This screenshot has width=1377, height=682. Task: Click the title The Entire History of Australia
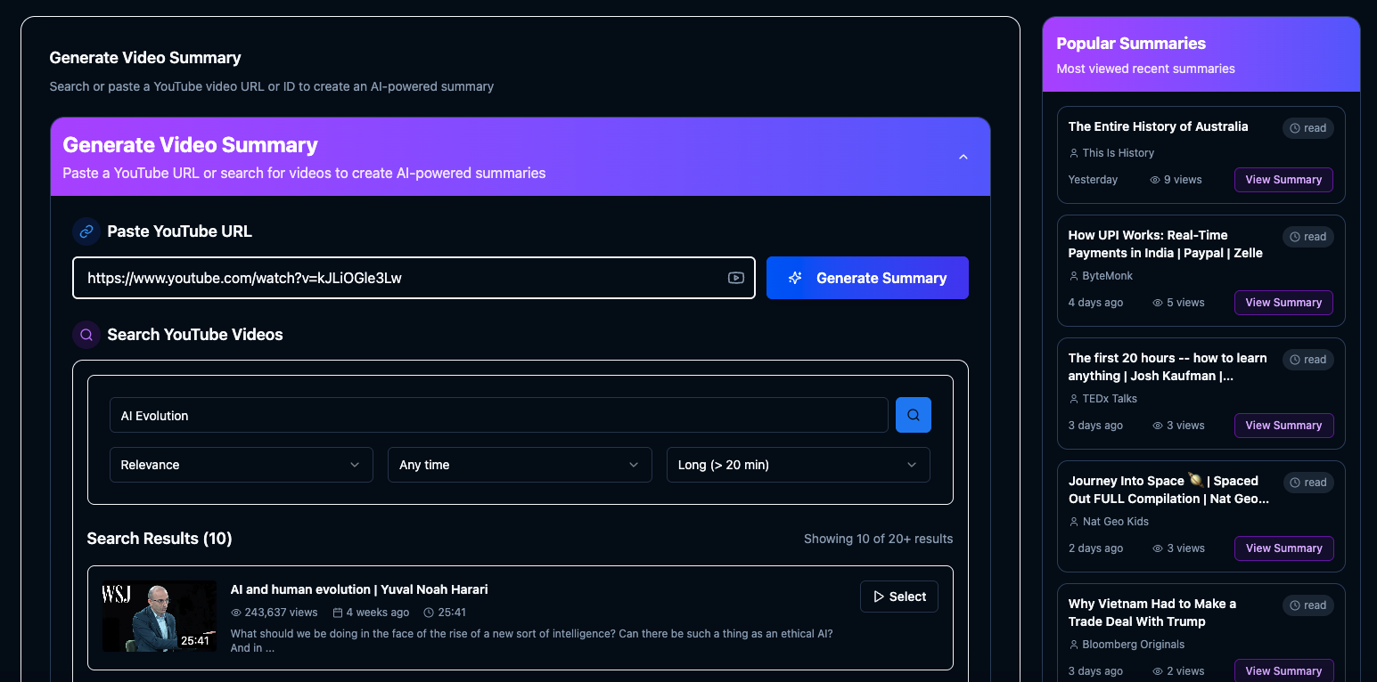[1158, 126]
